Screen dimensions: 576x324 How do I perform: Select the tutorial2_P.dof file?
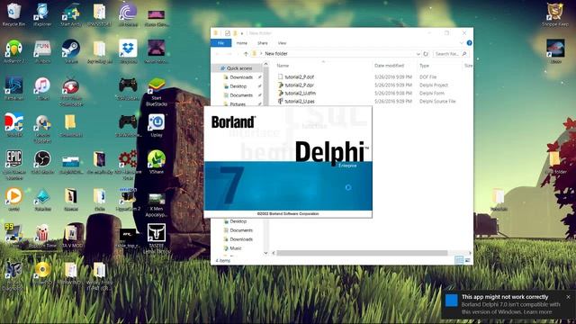pyautogui.click(x=299, y=77)
